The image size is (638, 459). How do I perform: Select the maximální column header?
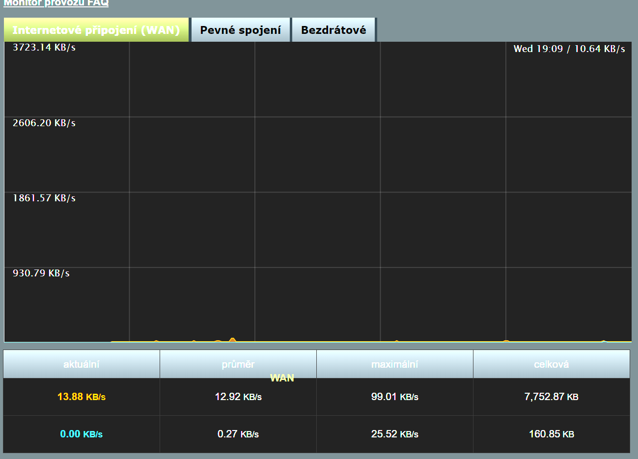(x=395, y=364)
